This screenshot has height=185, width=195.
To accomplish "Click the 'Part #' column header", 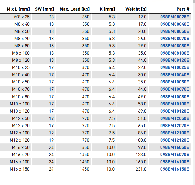I will click(x=183, y=9).
